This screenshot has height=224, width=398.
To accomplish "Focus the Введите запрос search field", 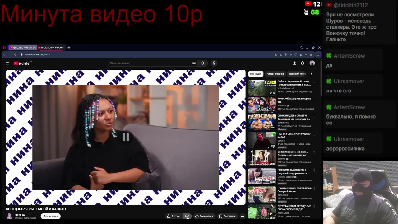I will click(152, 63).
